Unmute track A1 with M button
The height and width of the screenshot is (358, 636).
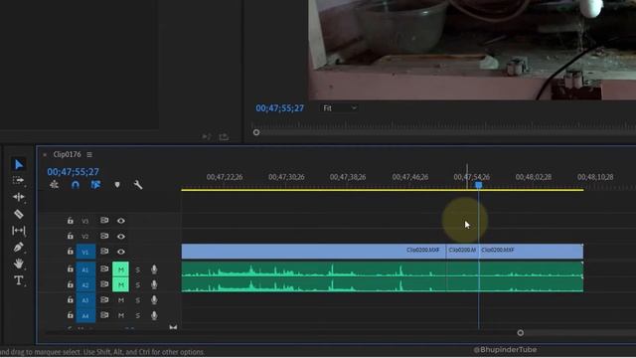click(120, 269)
